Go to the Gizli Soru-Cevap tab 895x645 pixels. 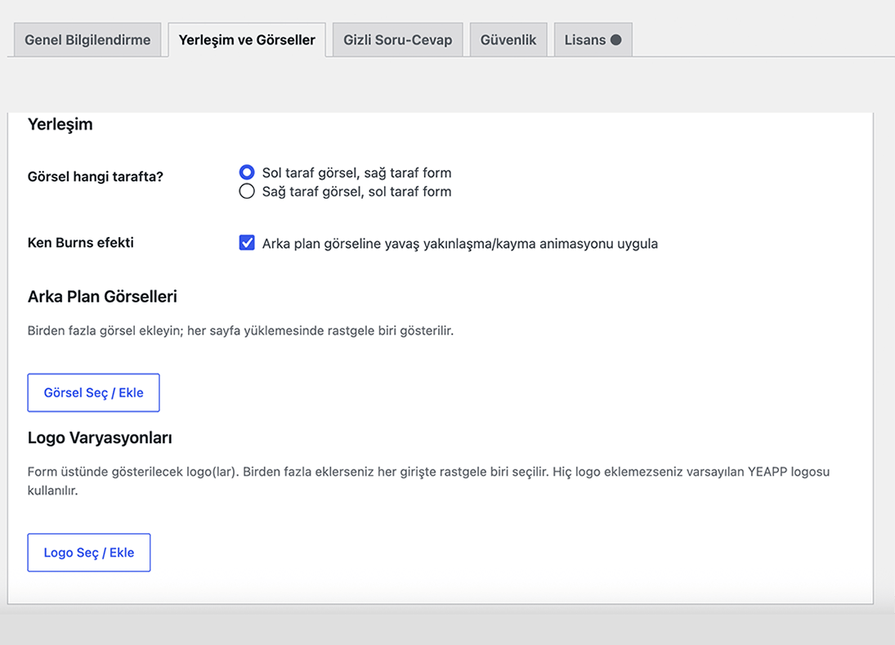point(397,40)
